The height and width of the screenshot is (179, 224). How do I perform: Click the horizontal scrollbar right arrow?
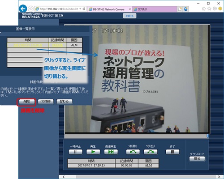219,177
